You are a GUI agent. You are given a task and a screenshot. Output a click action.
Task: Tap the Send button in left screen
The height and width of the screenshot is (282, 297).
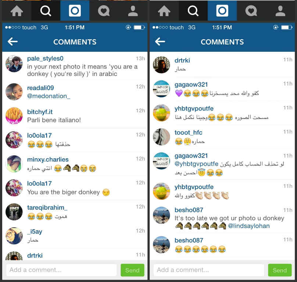(x=132, y=270)
